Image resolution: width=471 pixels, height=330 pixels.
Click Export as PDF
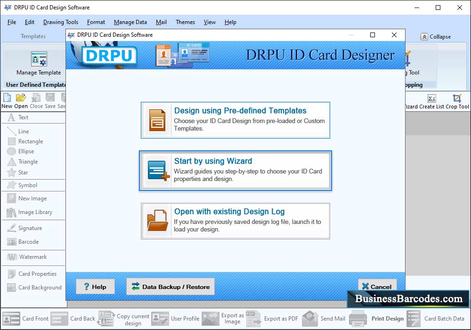272,319
